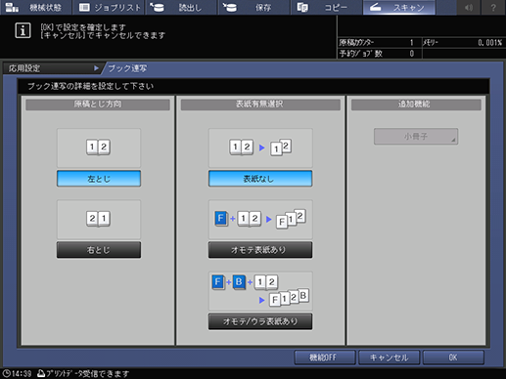The image size is (506, 379).
Task: Click the 読出し disk icon
Action: pos(157,7)
